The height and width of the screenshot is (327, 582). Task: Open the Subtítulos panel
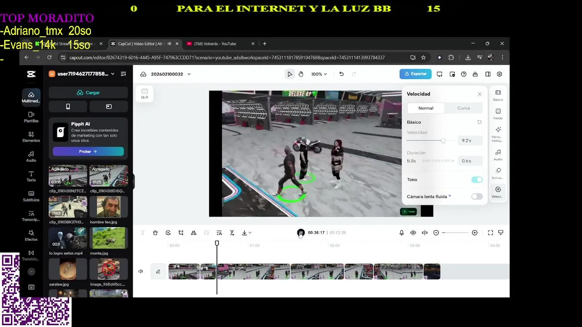tap(31, 196)
